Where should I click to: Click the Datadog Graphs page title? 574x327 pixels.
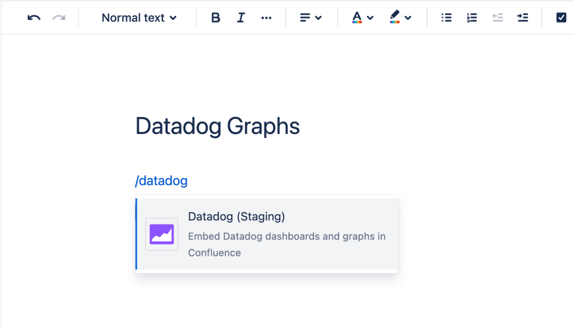click(x=218, y=126)
